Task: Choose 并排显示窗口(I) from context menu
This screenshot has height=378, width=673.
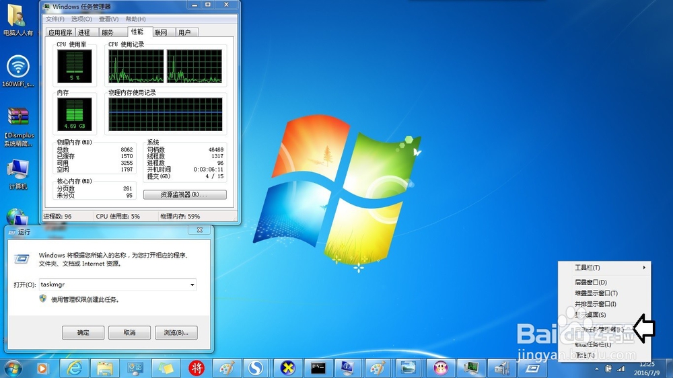Action: click(604, 304)
